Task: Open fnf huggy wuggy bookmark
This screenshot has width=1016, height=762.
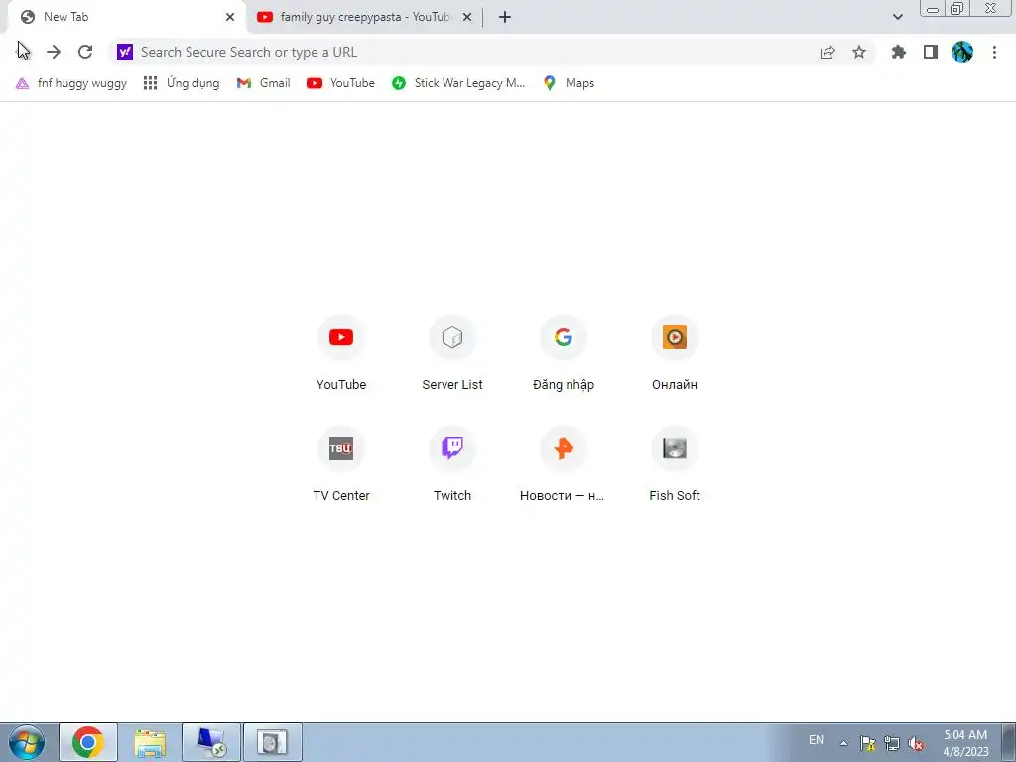Action: coord(71,83)
